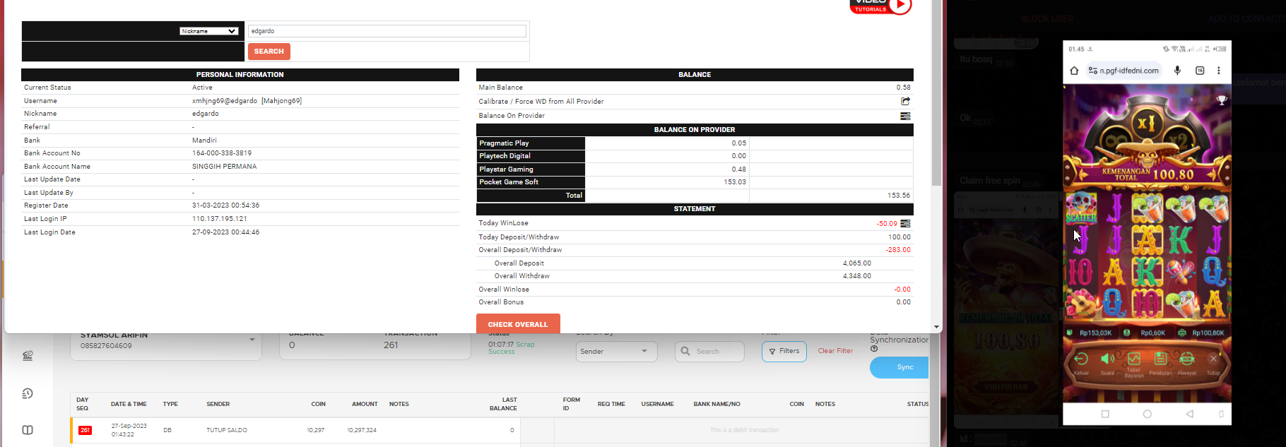Open the Today WinLose details list icon
The image size is (1286, 447).
tap(905, 223)
